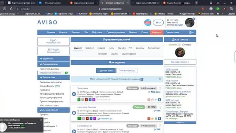The width and height of the screenshot is (236, 133).
Task: Dismiss the 'Мало исполнителей?' hint banner
Action: (x=160, y=79)
